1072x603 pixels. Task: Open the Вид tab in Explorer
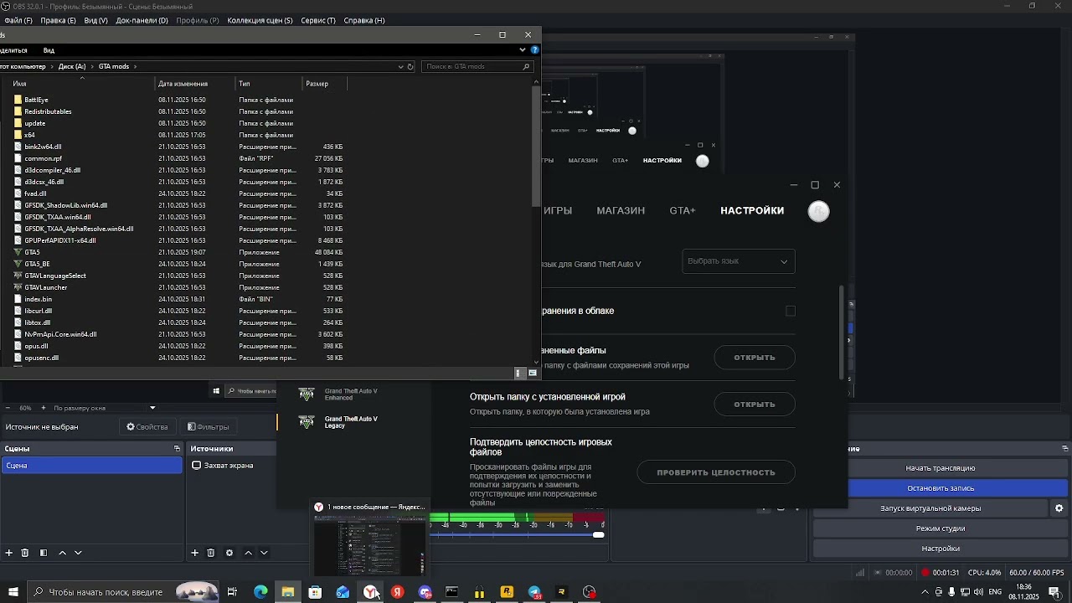(49, 50)
